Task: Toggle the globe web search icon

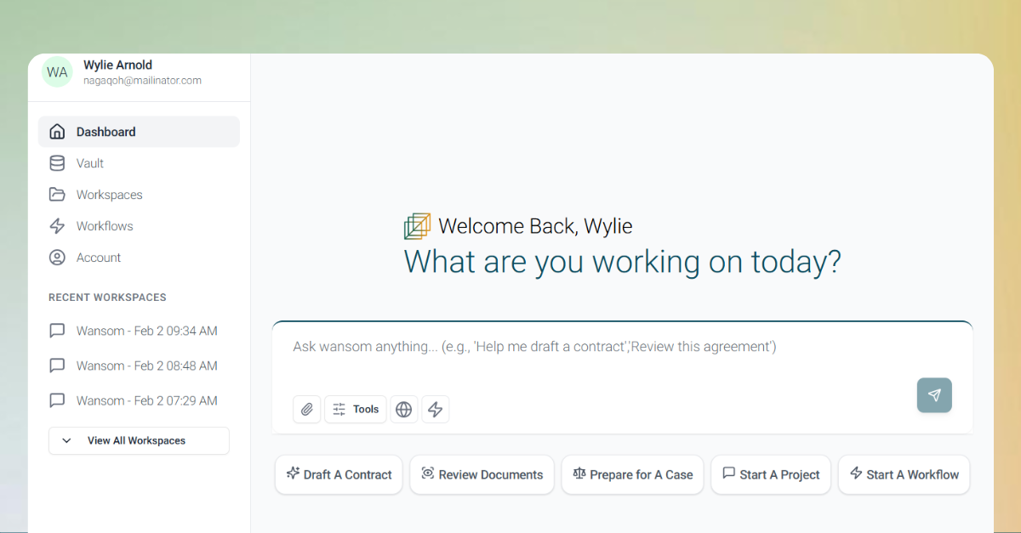Action: click(404, 410)
